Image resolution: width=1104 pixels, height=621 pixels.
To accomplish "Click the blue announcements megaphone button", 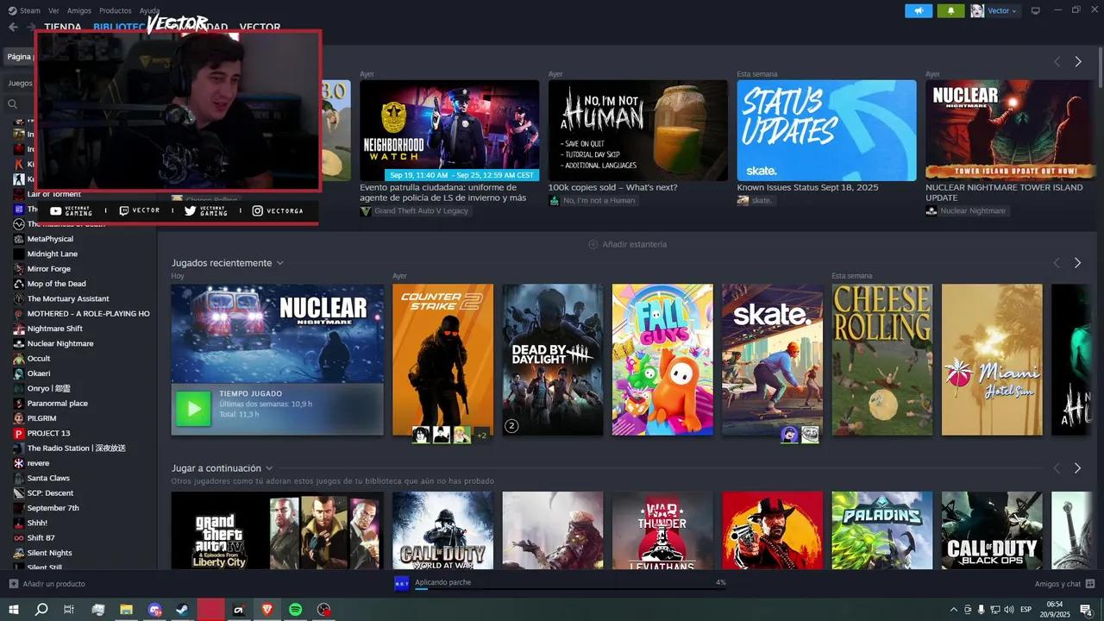I will 919,10.
